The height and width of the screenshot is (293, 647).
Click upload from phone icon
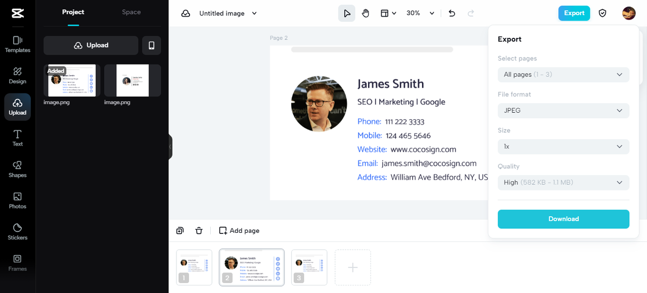(x=152, y=45)
